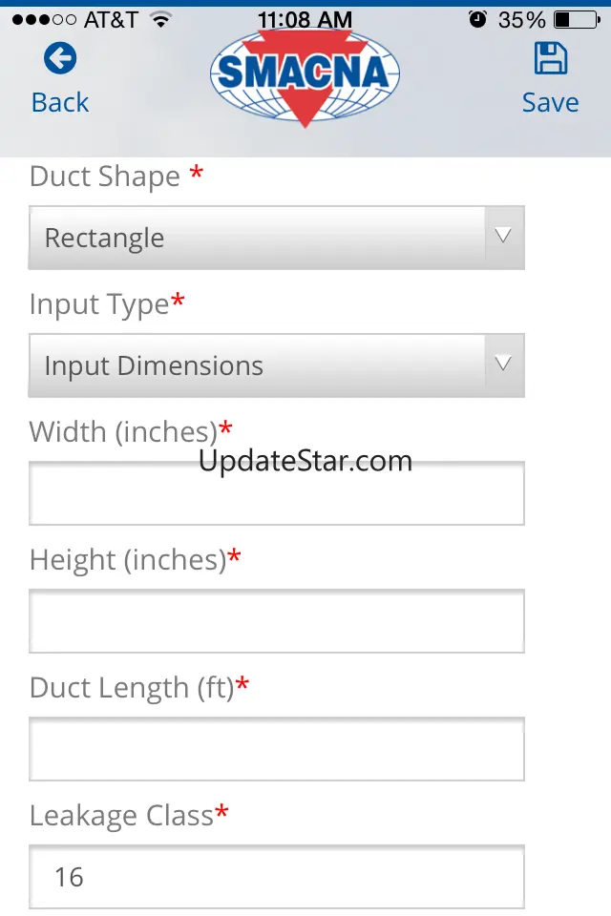Viewport: 611px width, 916px height.
Task: Tap the Duct Length (ft) field
Action: click(277, 749)
